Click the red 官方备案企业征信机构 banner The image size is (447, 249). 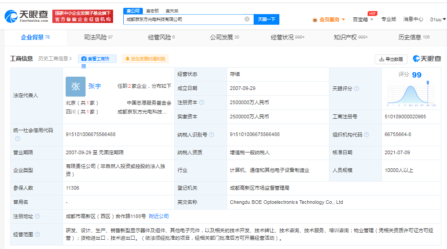coord(82,16)
